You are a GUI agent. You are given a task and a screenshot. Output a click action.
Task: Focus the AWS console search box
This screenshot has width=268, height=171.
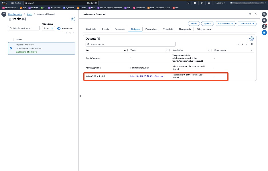pos(61,3)
